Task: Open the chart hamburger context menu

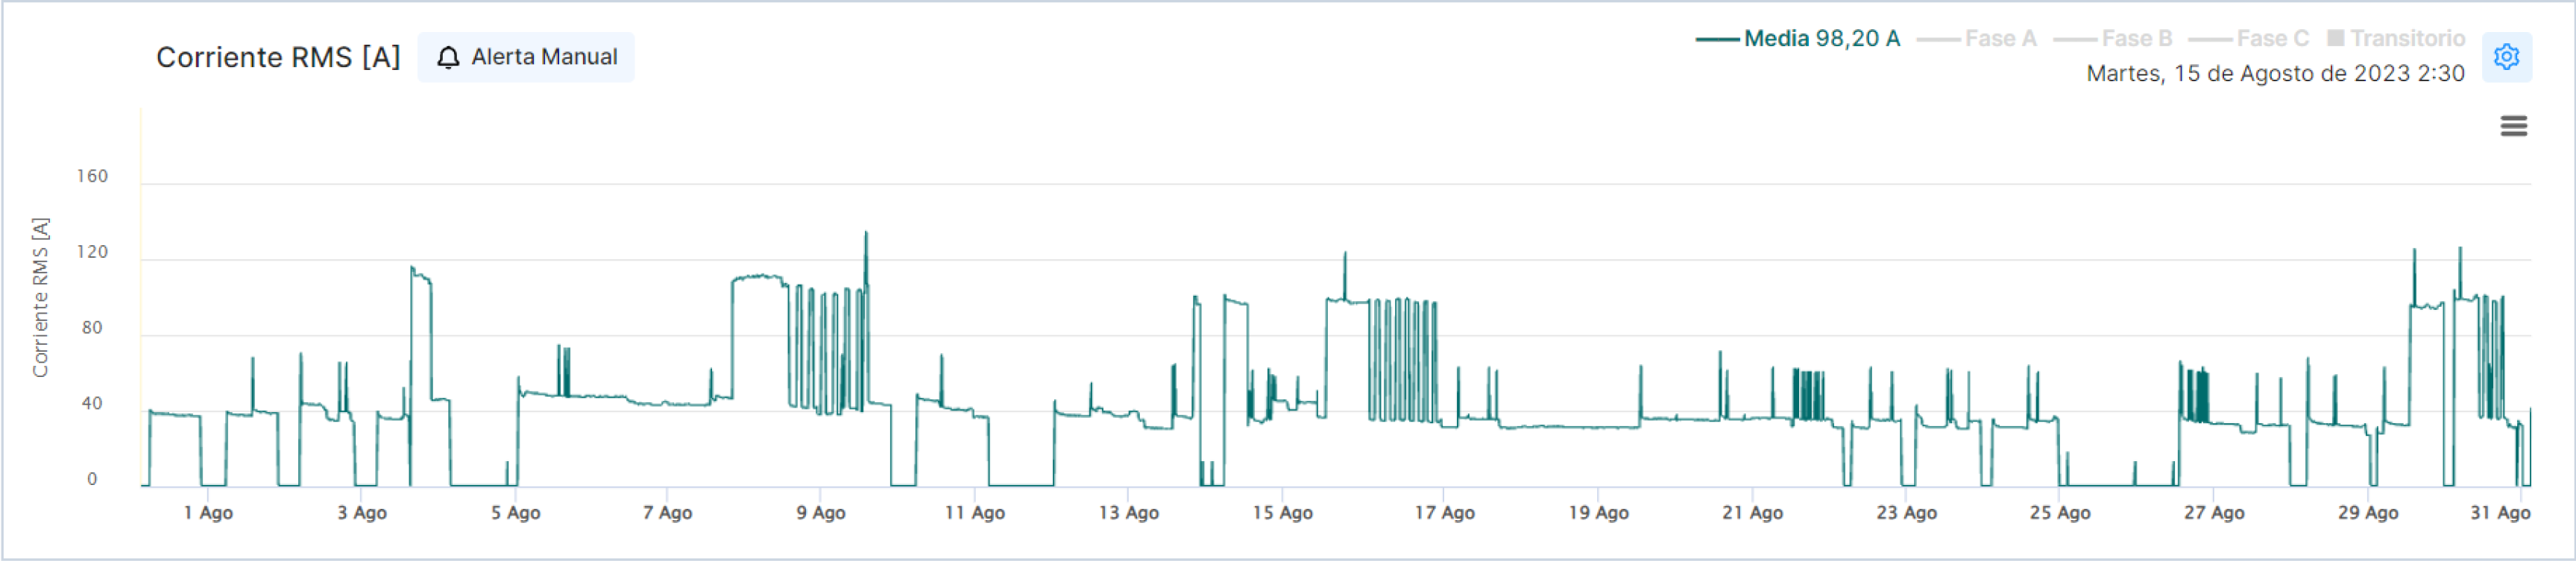Action: [x=2513, y=126]
